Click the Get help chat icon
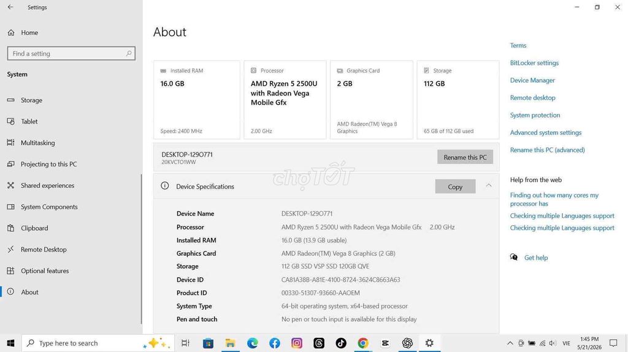628x352 pixels. click(514, 257)
